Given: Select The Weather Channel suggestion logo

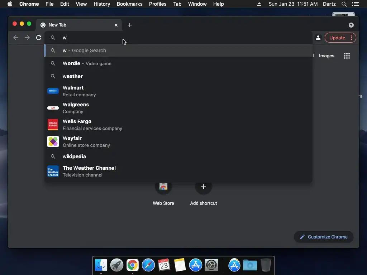Looking at the screenshot, I should [53, 172].
